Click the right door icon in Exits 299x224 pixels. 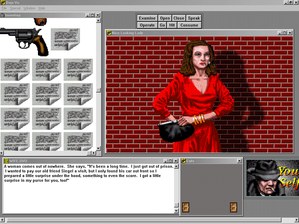(x=233, y=207)
